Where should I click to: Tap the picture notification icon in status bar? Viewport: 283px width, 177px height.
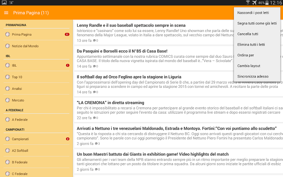point(4,2)
